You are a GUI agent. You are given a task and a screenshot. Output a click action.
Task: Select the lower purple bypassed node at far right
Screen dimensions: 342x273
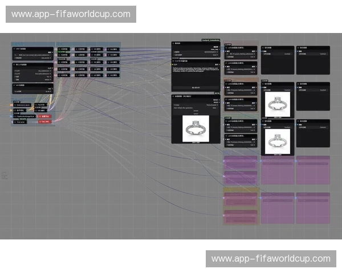click(312, 208)
